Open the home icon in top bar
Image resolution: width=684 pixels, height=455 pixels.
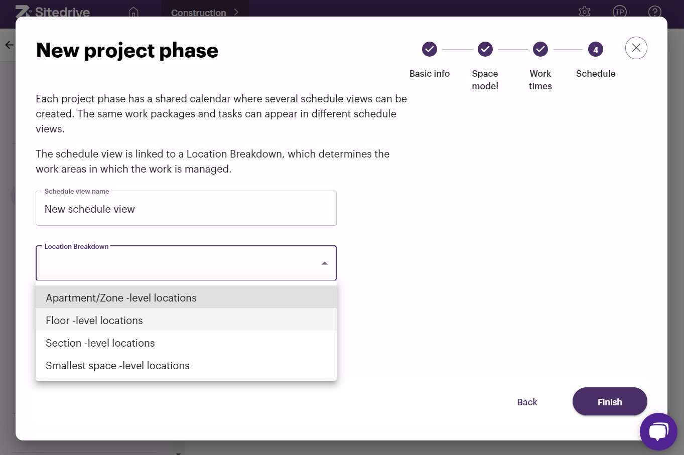(x=133, y=12)
